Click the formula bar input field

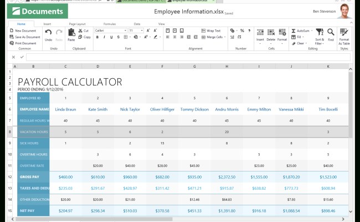(x=188, y=57)
